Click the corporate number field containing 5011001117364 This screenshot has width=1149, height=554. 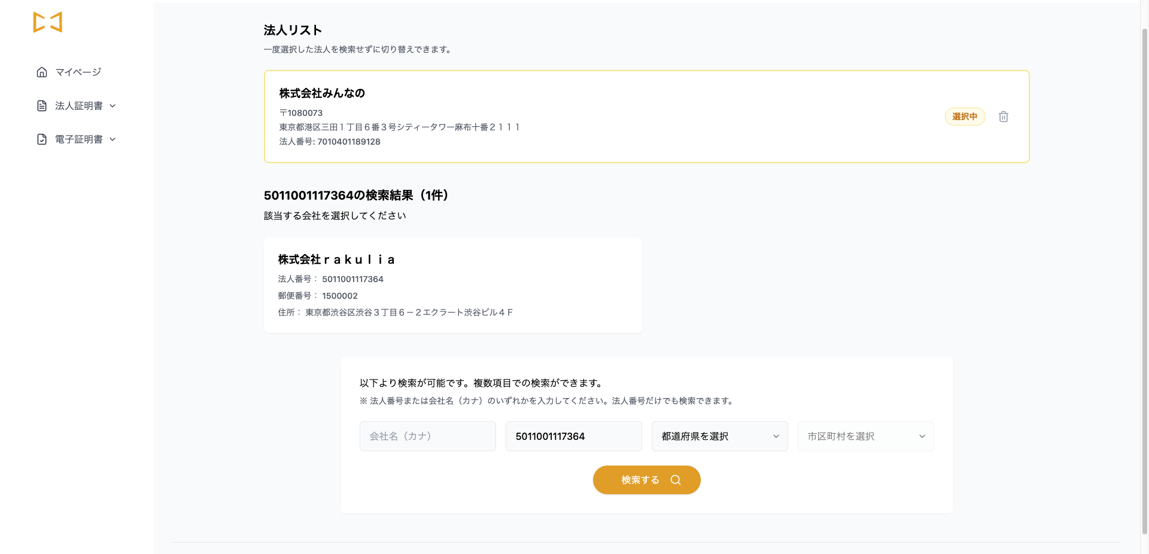[x=574, y=436]
